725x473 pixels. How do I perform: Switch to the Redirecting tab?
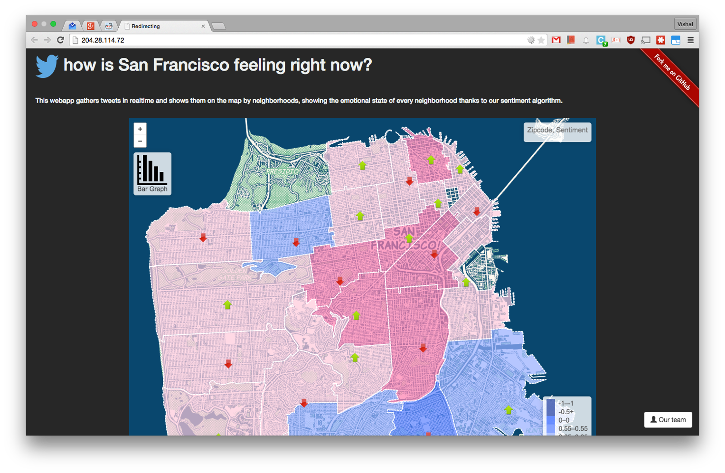click(x=164, y=26)
